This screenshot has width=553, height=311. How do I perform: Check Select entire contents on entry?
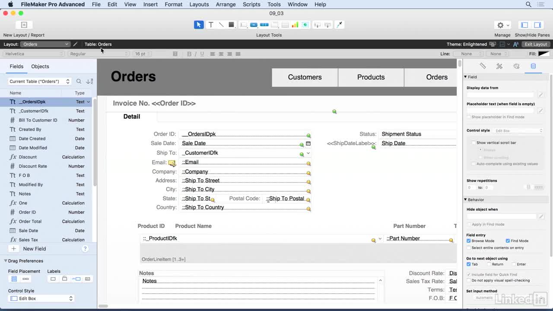(x=469, y=248)
